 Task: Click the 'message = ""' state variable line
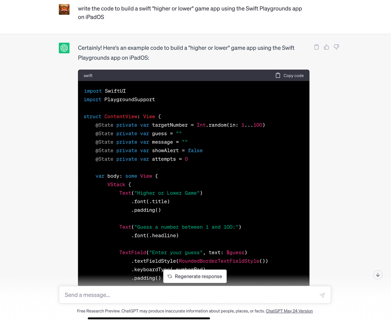142,142
